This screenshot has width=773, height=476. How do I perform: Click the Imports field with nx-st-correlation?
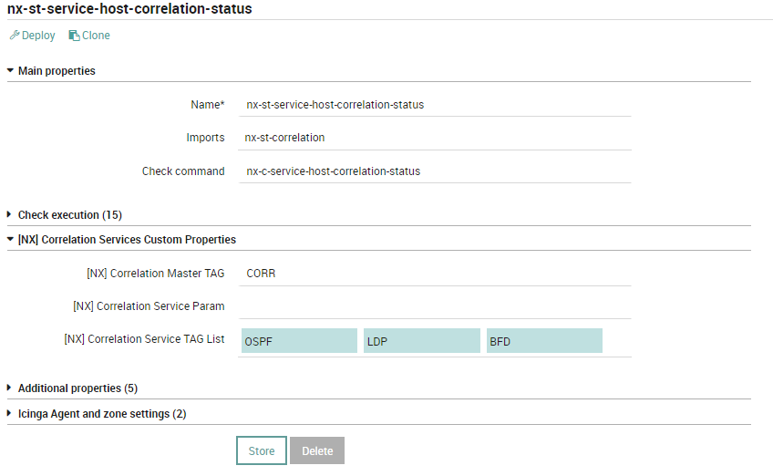(x=435, y=138)
